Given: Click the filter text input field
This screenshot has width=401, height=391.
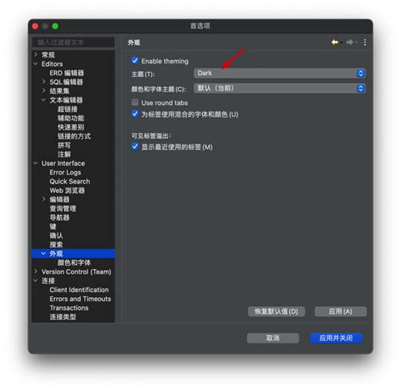Looking at the screenshot, I should point(74,42).
